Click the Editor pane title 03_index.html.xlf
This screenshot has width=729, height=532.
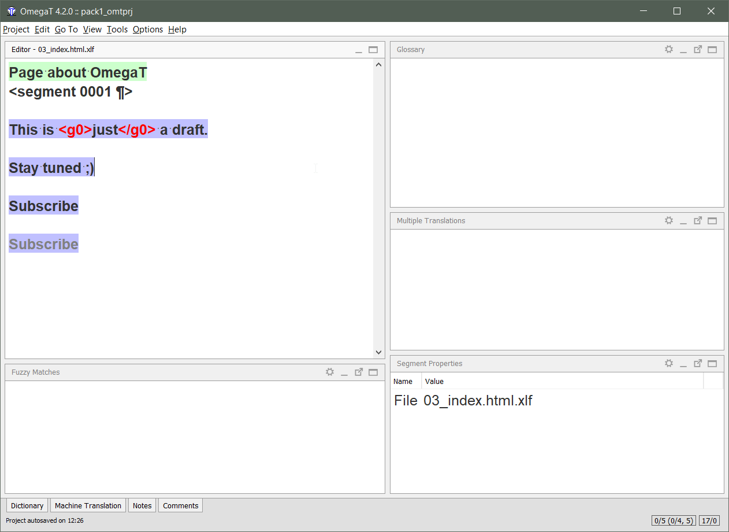53,50
